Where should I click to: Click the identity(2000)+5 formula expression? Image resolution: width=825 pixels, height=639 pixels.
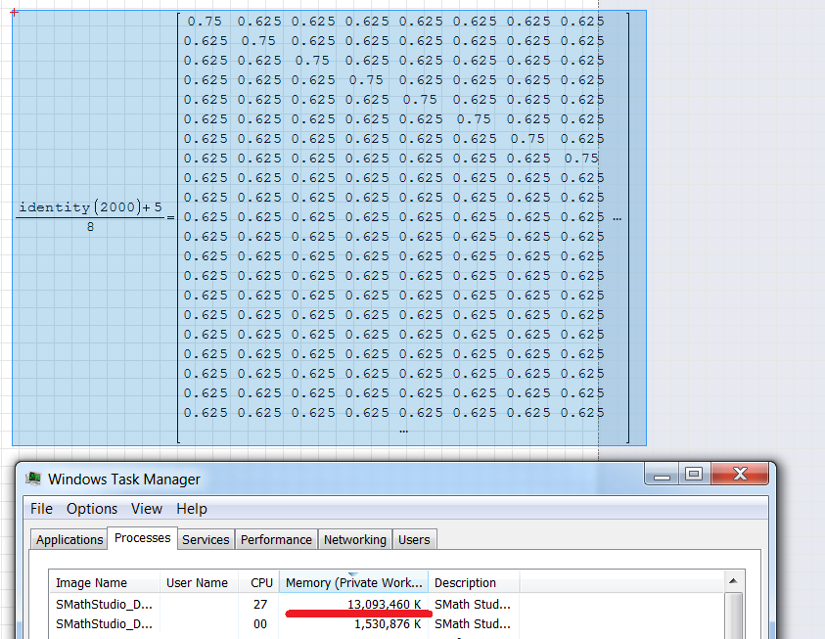(90, 207)
